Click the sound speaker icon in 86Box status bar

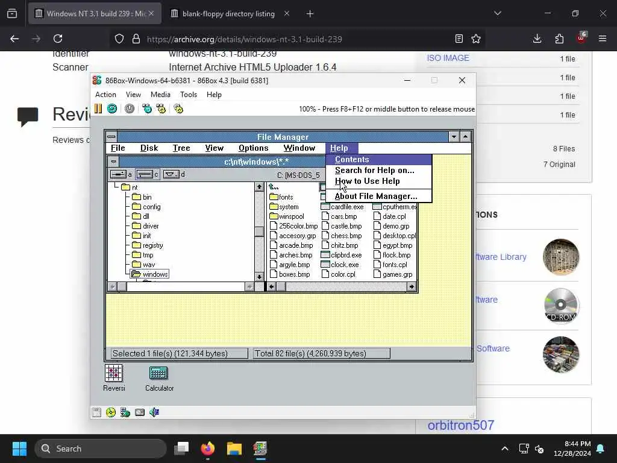click(x=154, y=412)
